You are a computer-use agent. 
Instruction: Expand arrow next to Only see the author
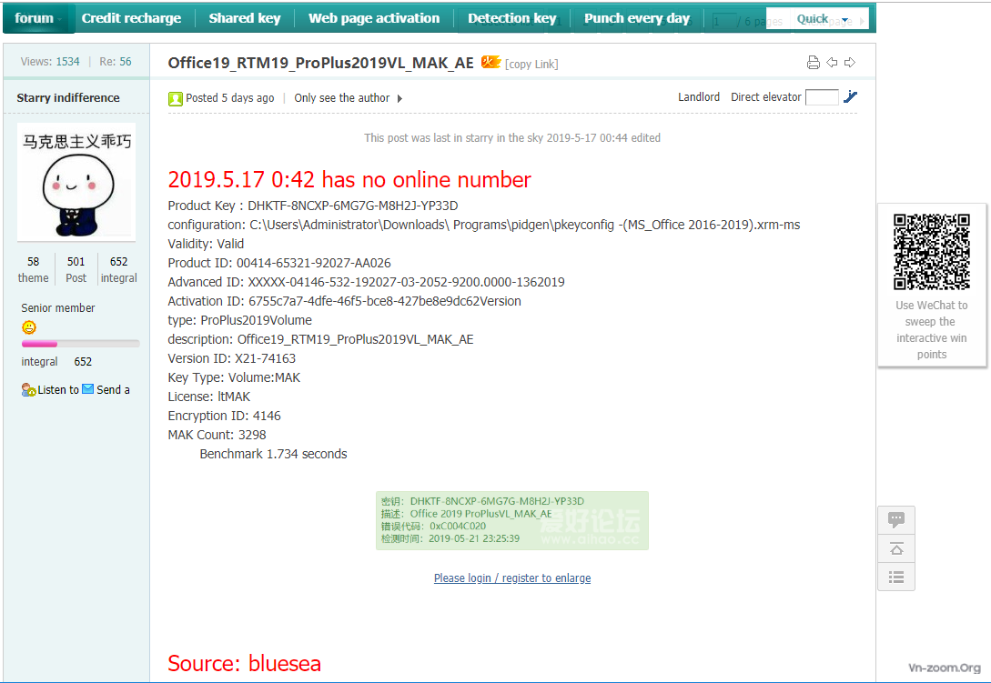click(x=399, y=98)
